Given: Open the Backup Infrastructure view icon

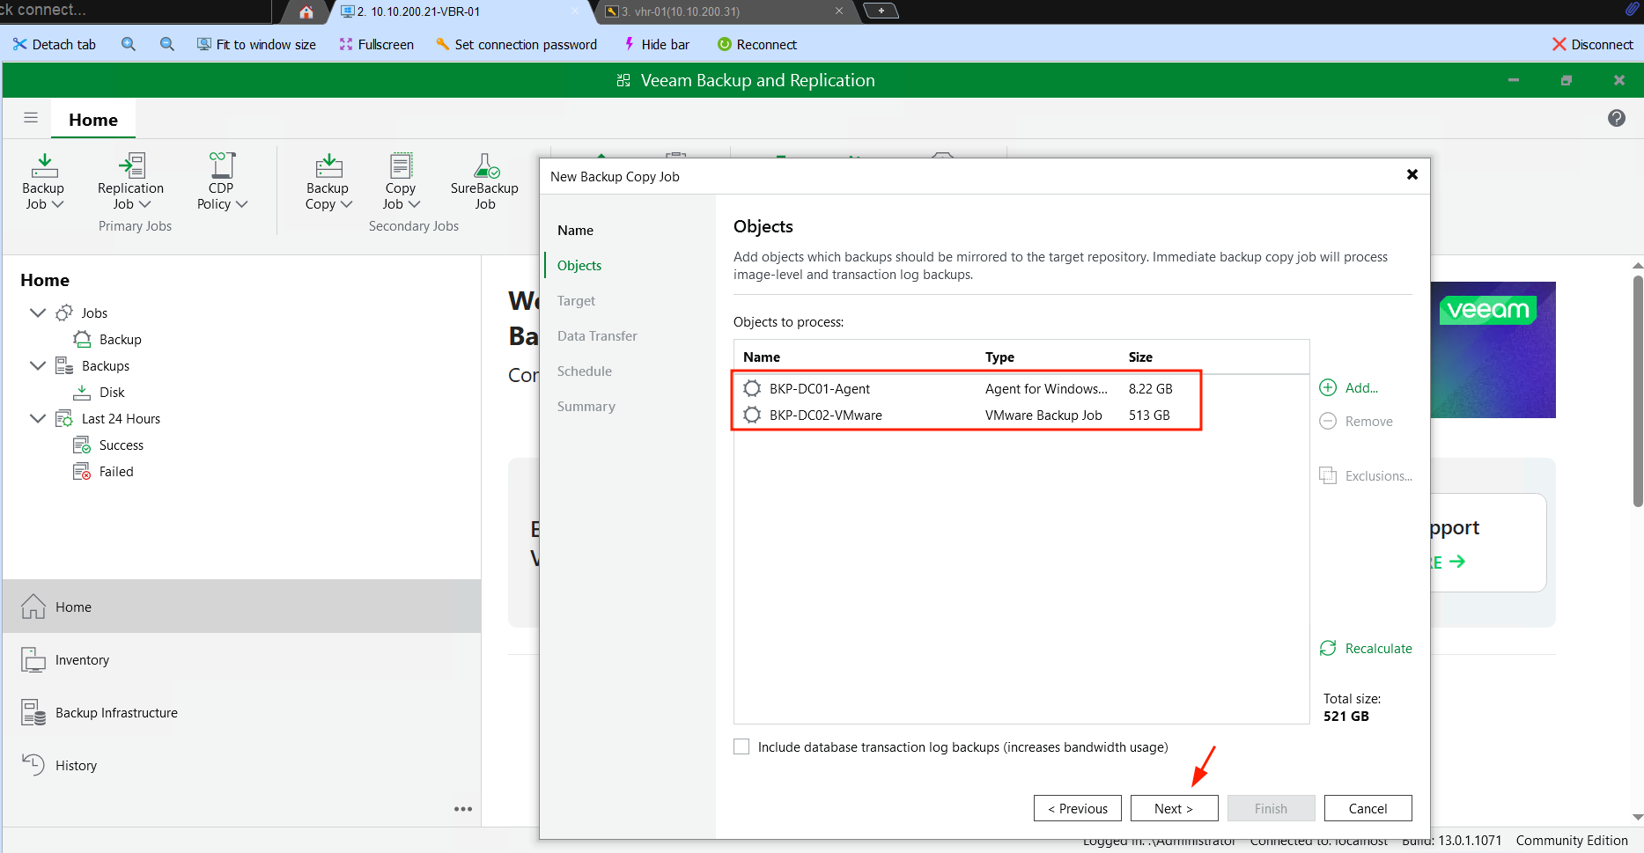Looking at the screenshot, I should [33, 712].
